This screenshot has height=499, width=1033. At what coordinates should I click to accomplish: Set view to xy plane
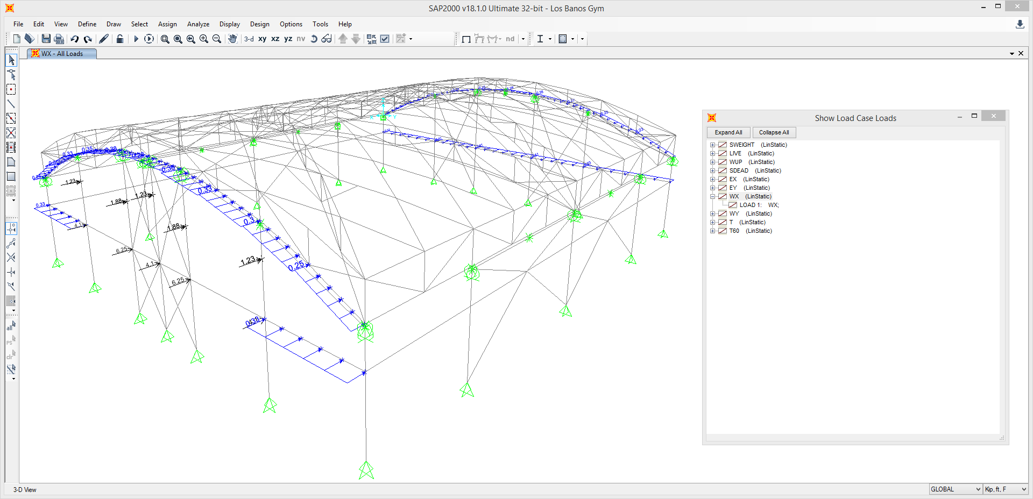coord(263,39)
